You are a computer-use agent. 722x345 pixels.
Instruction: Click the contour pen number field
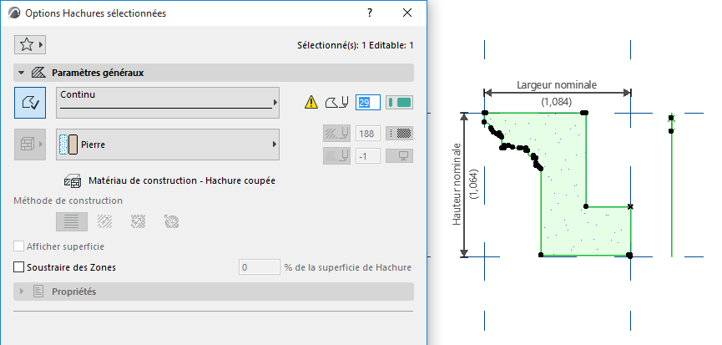[x=367, y=103]
